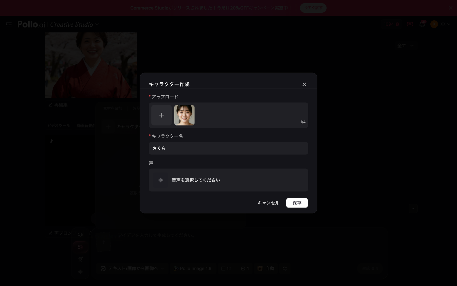Screen dimensions: 457x286
Task: Click the plus tile to upload another image
Action: click(x=162, y=115)
